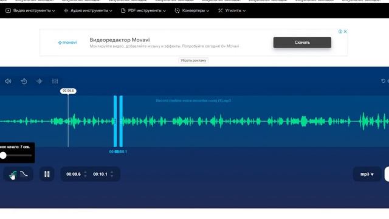Click the Record online-voice-recorder.com track title
Image resolution: width=389 pixels, height=219 pixels.
pyautogui.click(x=193, y=100)
